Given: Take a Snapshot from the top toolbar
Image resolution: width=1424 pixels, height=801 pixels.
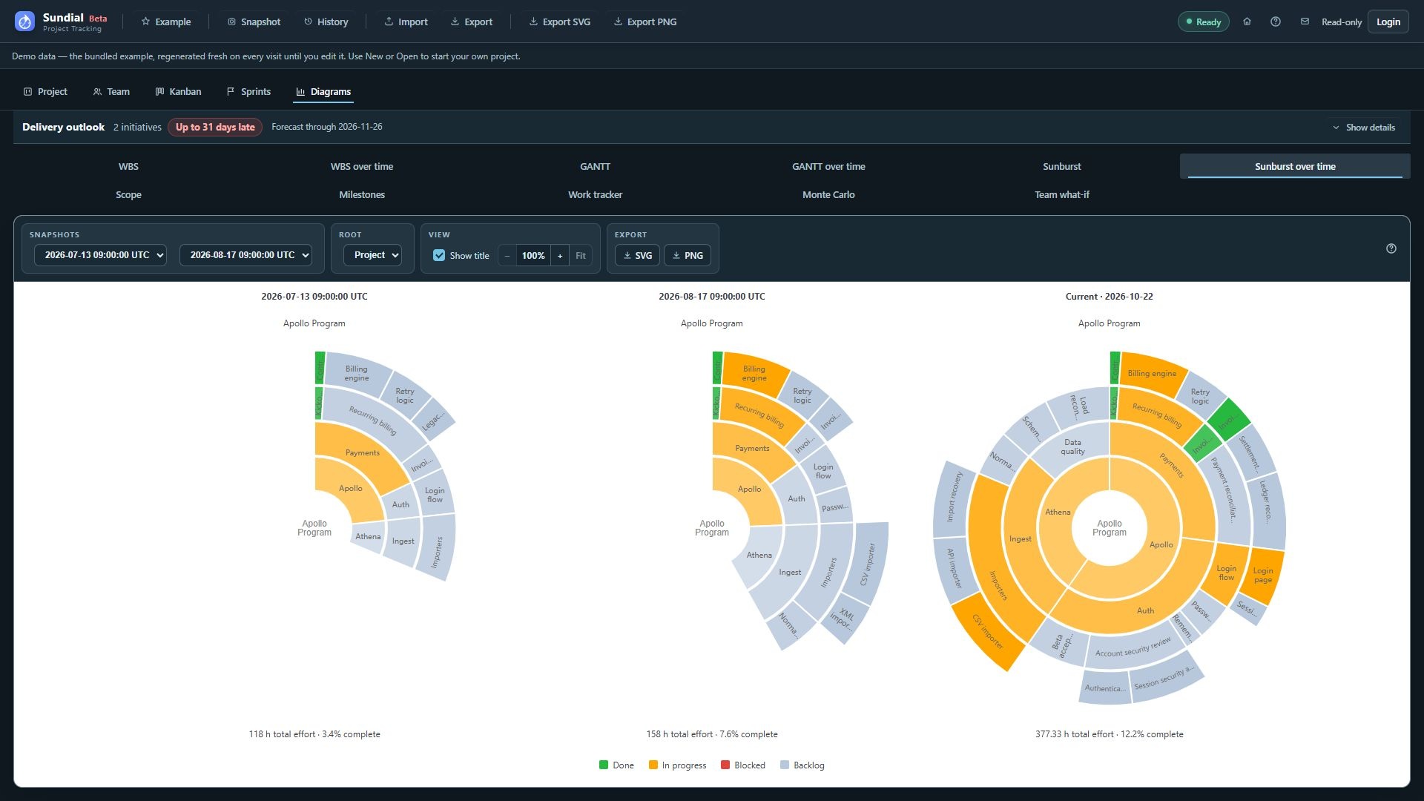Looking at the screenshot, I should point(254,22).
